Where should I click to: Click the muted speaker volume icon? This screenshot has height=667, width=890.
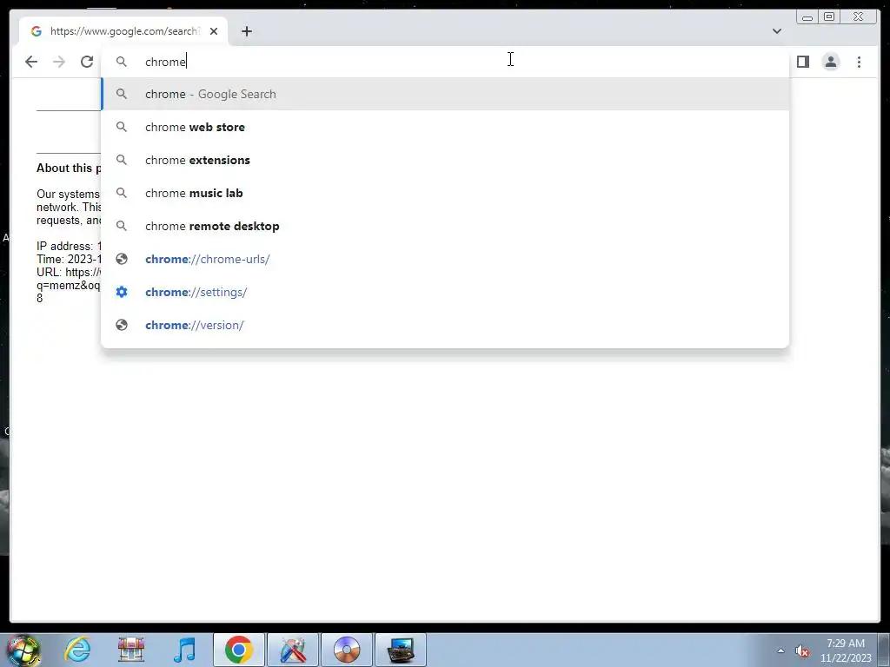801,650
